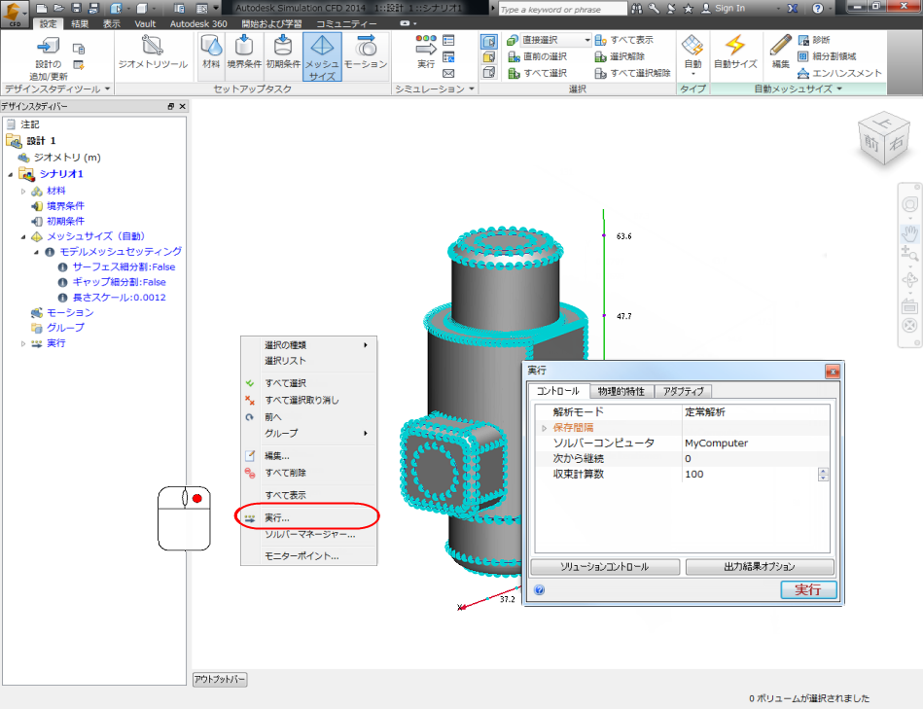923x709 pixels.
Task: Click the star favorites icon in title bar
Action: tap(689, 8)
